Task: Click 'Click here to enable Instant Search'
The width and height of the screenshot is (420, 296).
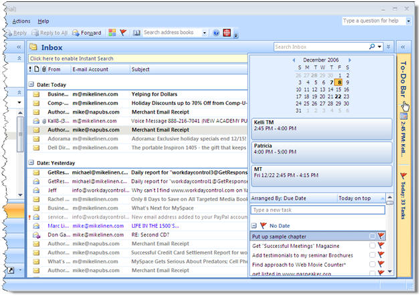Action: pos(72,59)
